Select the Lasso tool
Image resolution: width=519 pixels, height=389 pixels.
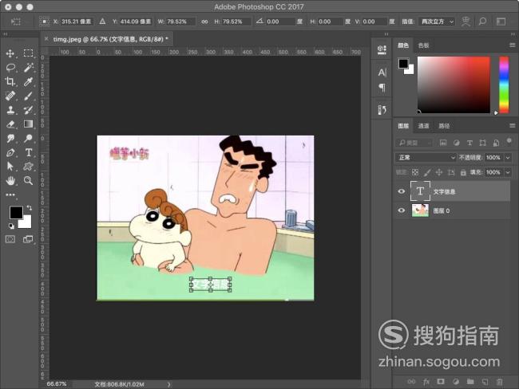coord(10,68)
